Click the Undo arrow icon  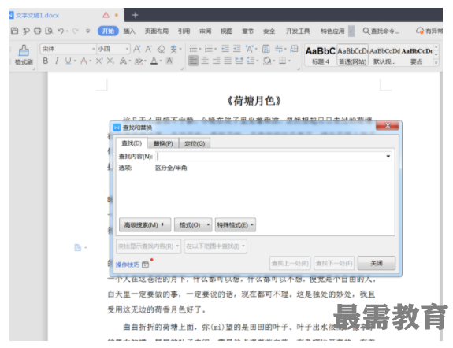[x=61, y=31]
